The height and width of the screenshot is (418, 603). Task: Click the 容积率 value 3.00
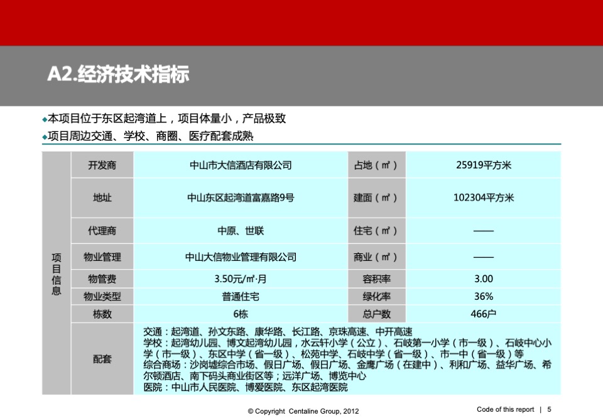tap(485, 278)
